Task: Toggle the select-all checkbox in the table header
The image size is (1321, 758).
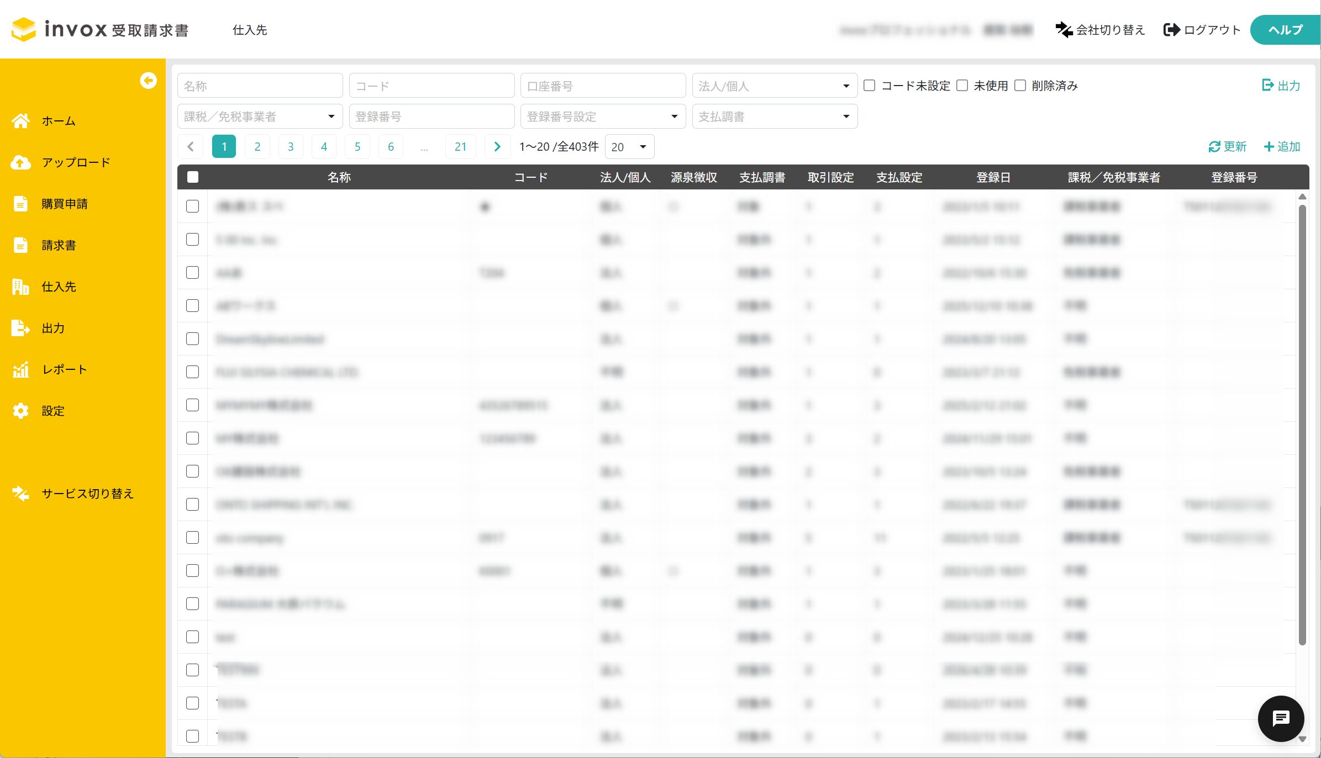Action: (193, 177)
